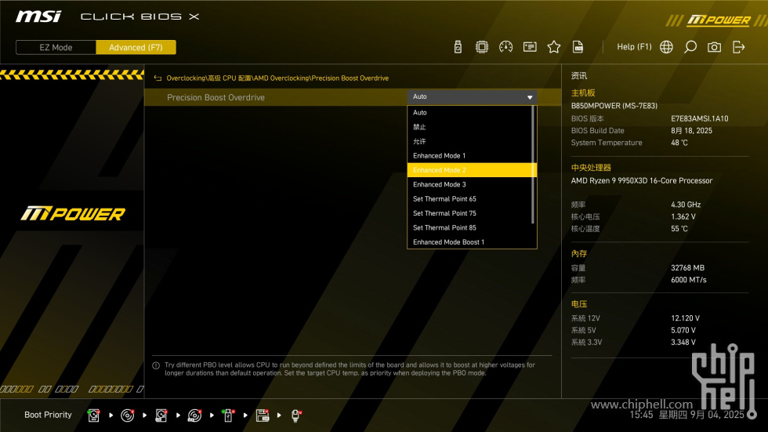Select the first hard disk boot device
This screenshot has width=768, height=432.
pyautogui.click(x=93, y=416)
